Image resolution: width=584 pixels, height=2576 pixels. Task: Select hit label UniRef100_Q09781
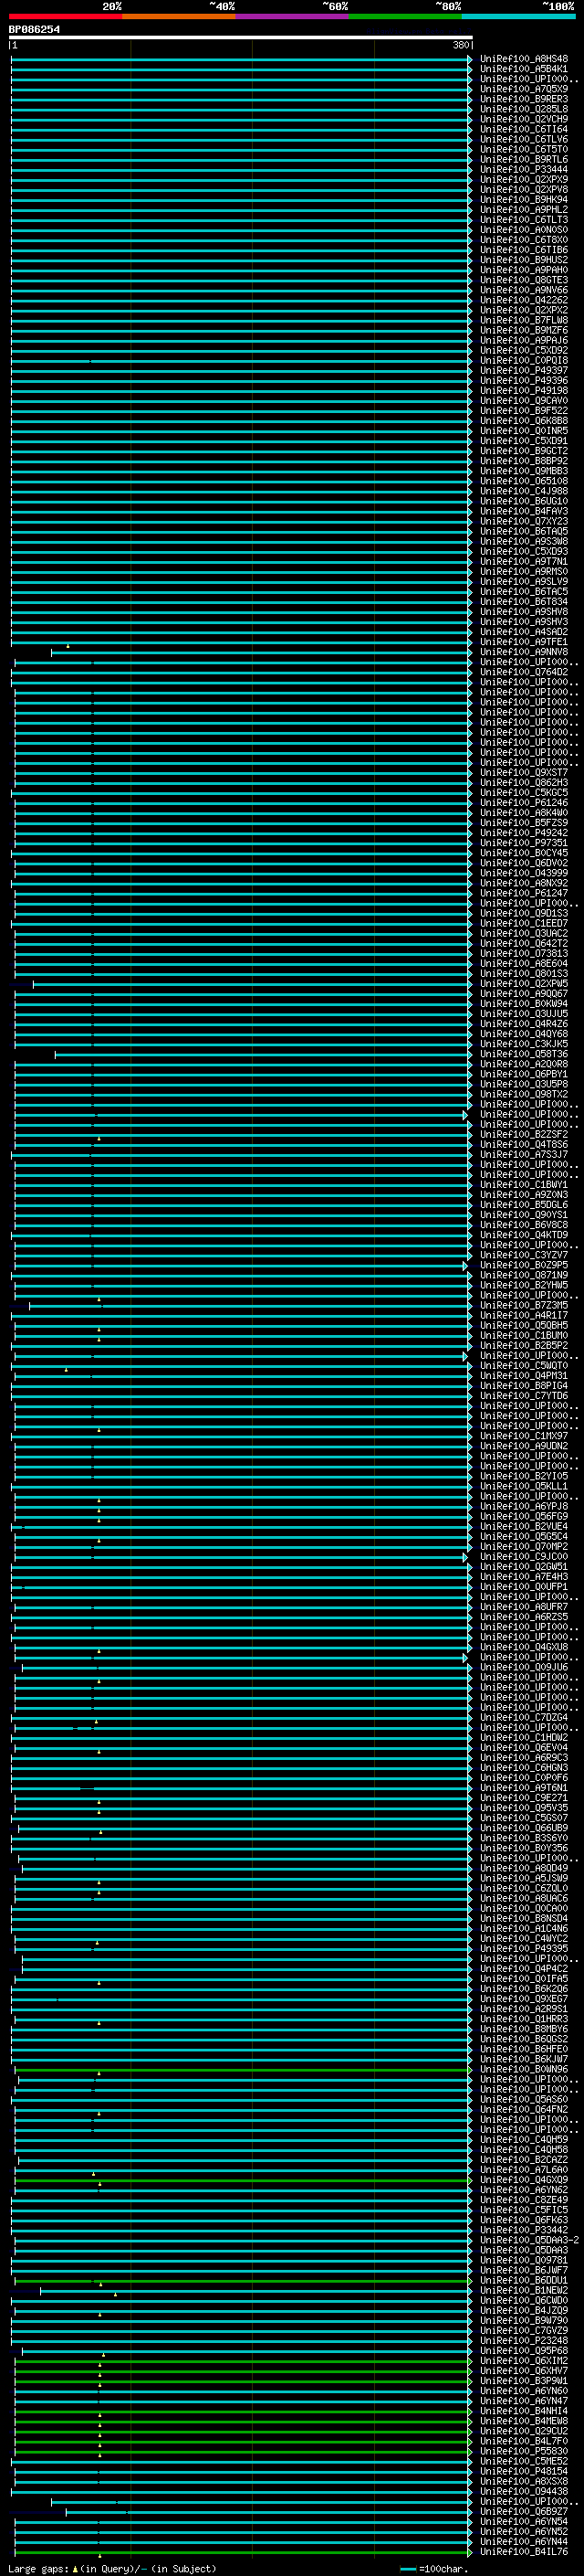(x=524, y=2260)
